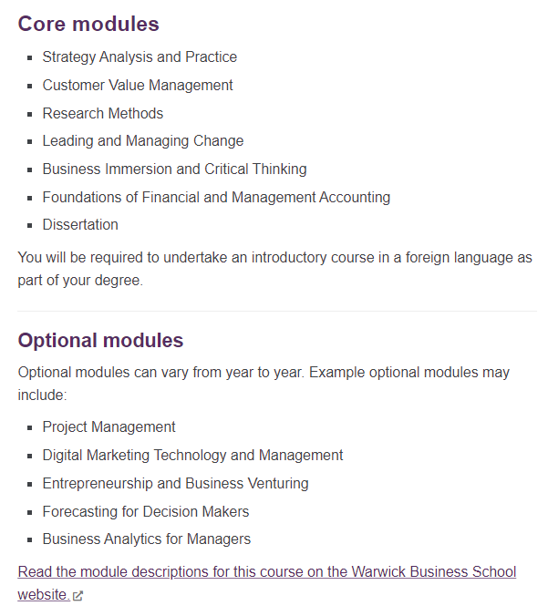Click Forecasting for Decision Makers item
The image size is (548, 616).
[146, 512]
